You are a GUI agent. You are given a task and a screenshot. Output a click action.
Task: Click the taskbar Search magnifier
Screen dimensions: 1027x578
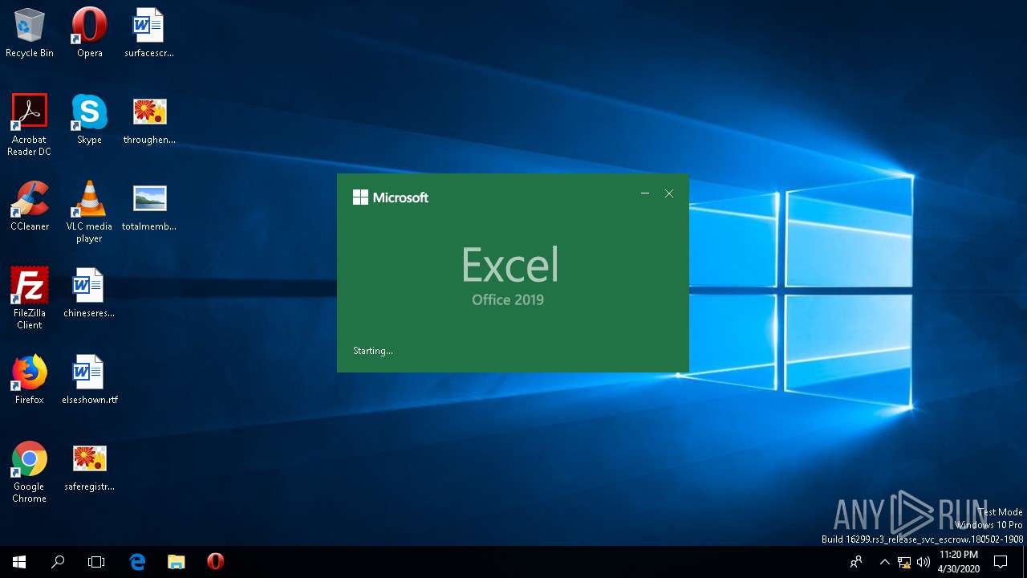pos(58,562)
